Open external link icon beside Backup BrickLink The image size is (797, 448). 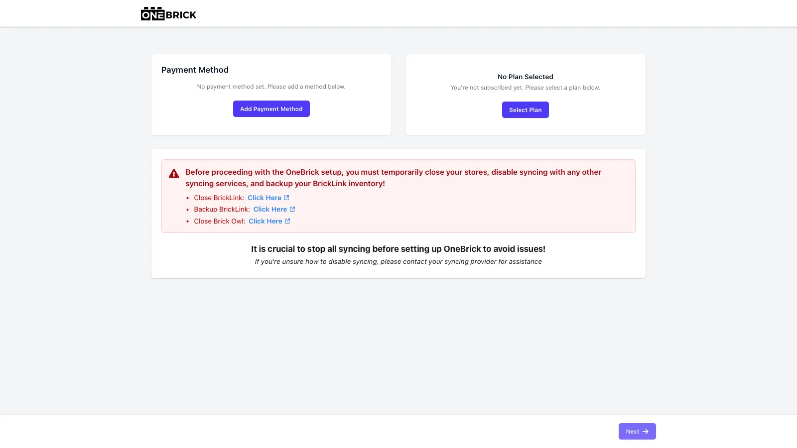click(292, 209)
